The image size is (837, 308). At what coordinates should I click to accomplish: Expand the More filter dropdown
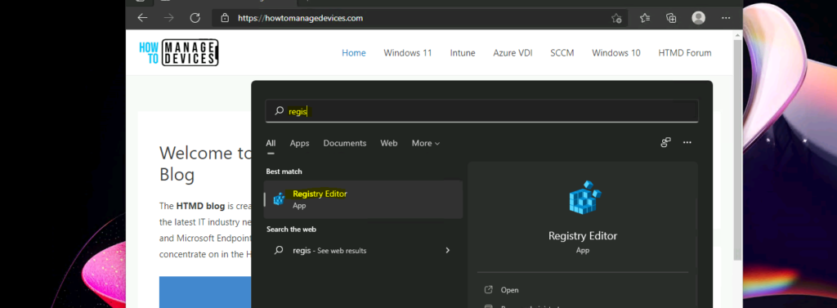(425, 143)
